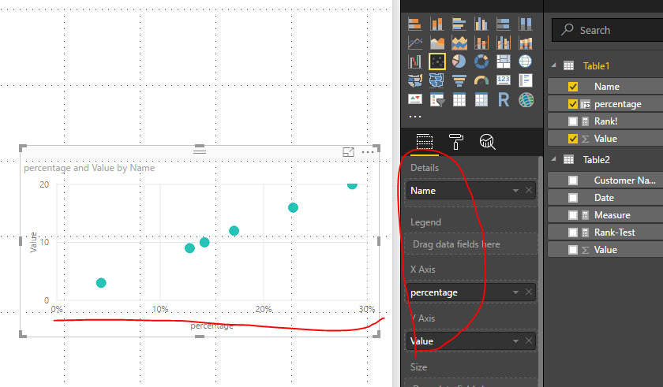
Task: Uncheck the Value field in Table1
Action: 573,139
